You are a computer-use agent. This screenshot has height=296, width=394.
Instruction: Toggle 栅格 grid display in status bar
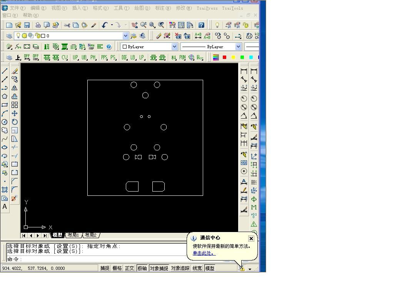click(117, 268)
